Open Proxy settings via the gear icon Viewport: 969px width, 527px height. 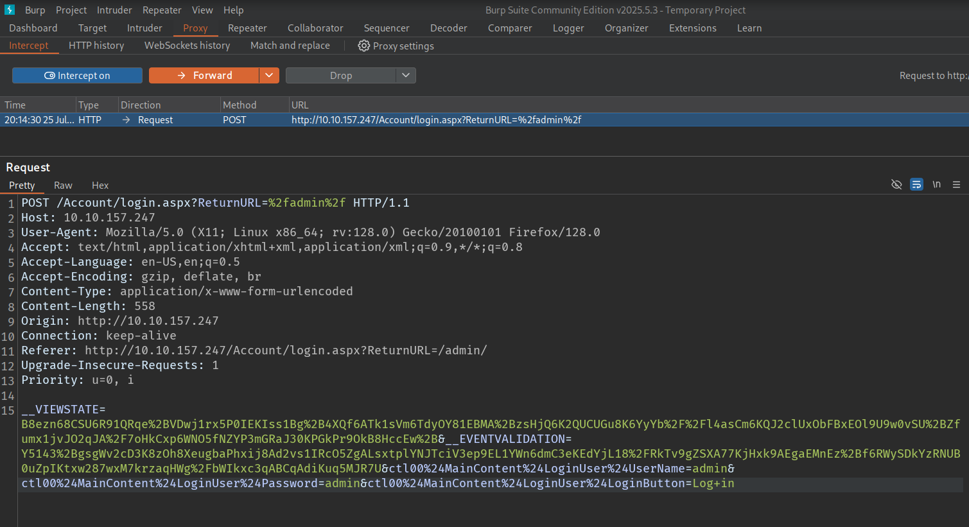click(363, 46)
